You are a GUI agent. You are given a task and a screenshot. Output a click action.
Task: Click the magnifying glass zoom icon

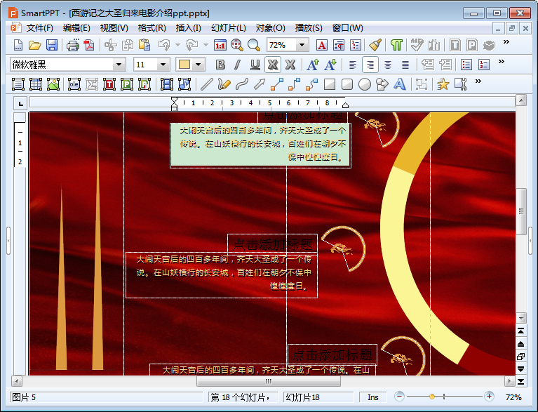253,45
